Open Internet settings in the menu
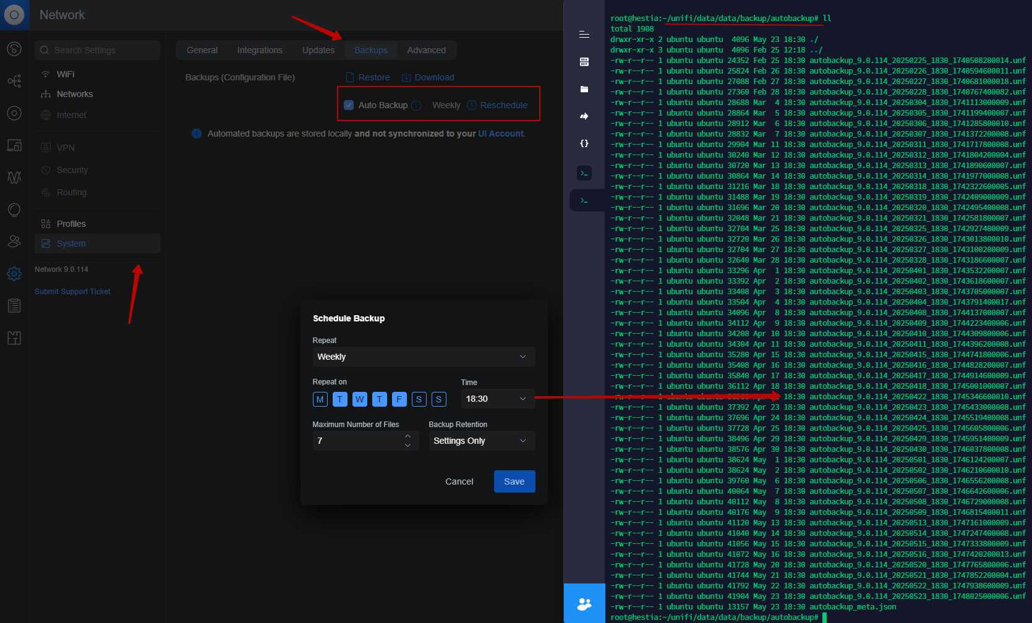 pyautogui.click(x=97, y=115)
